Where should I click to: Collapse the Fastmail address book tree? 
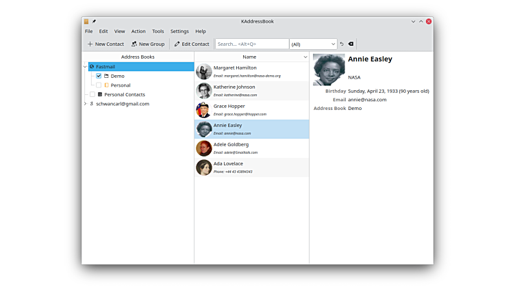[x=85, y=67]
